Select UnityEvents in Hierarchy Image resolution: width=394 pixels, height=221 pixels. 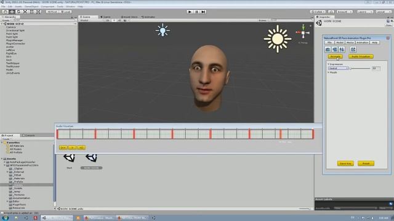13,73
